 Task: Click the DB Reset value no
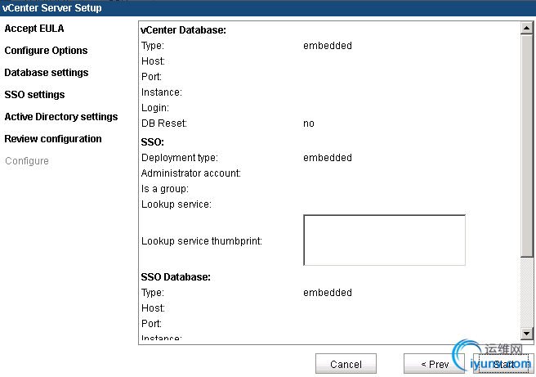[309, 123]
